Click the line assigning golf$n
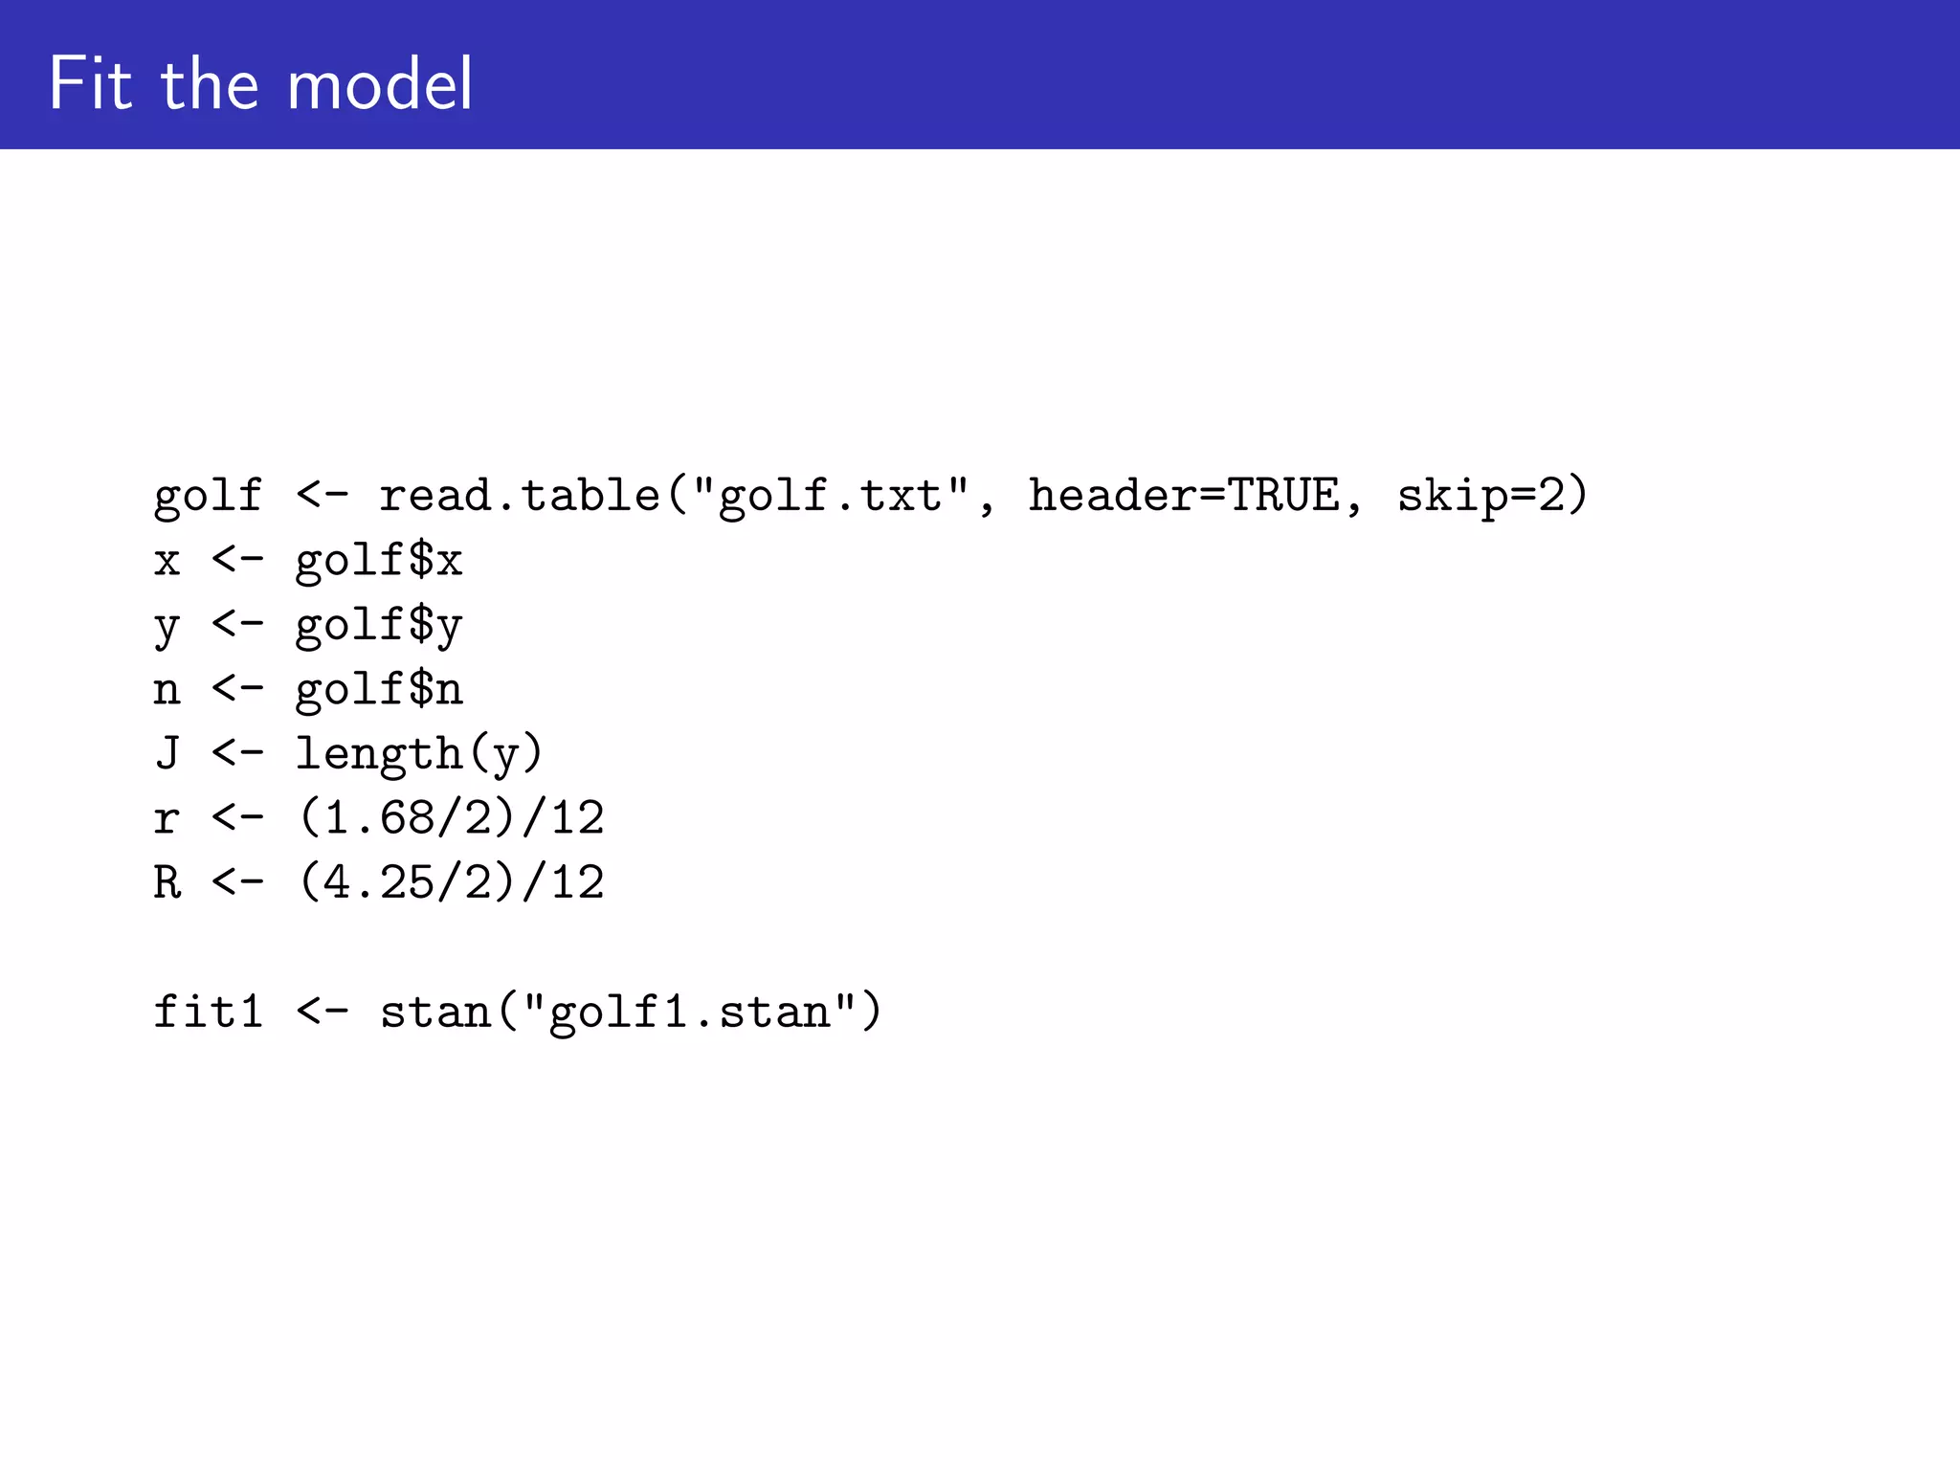Screen dimensions: 1960x1470 (308, 690)
